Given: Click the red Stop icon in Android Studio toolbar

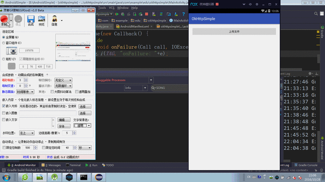Looking at the screenshot, I should (x=147, y=14).
